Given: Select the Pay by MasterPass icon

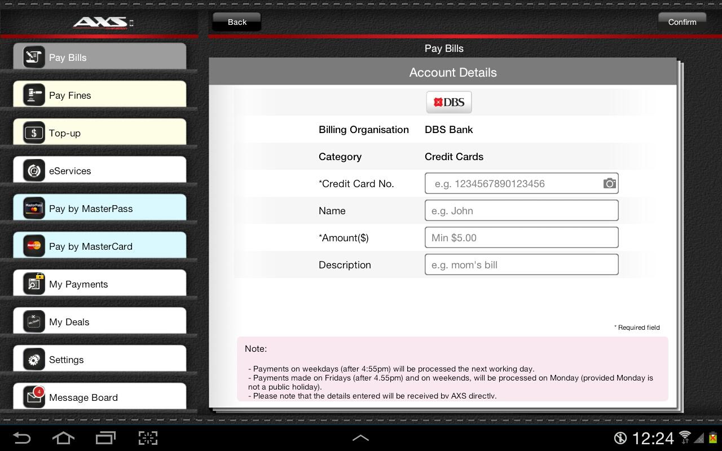Looking at the screenshot, I should pos(33,208).
